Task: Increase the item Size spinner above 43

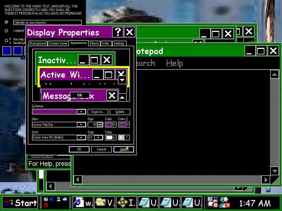Action: [x=100, y=123]
